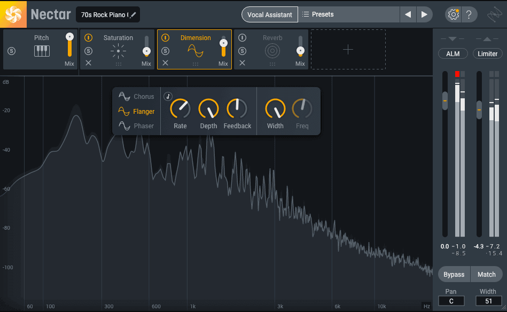Select the Dimension module wave icon
The height and width of the screenshot is (312, 507).
196,51
